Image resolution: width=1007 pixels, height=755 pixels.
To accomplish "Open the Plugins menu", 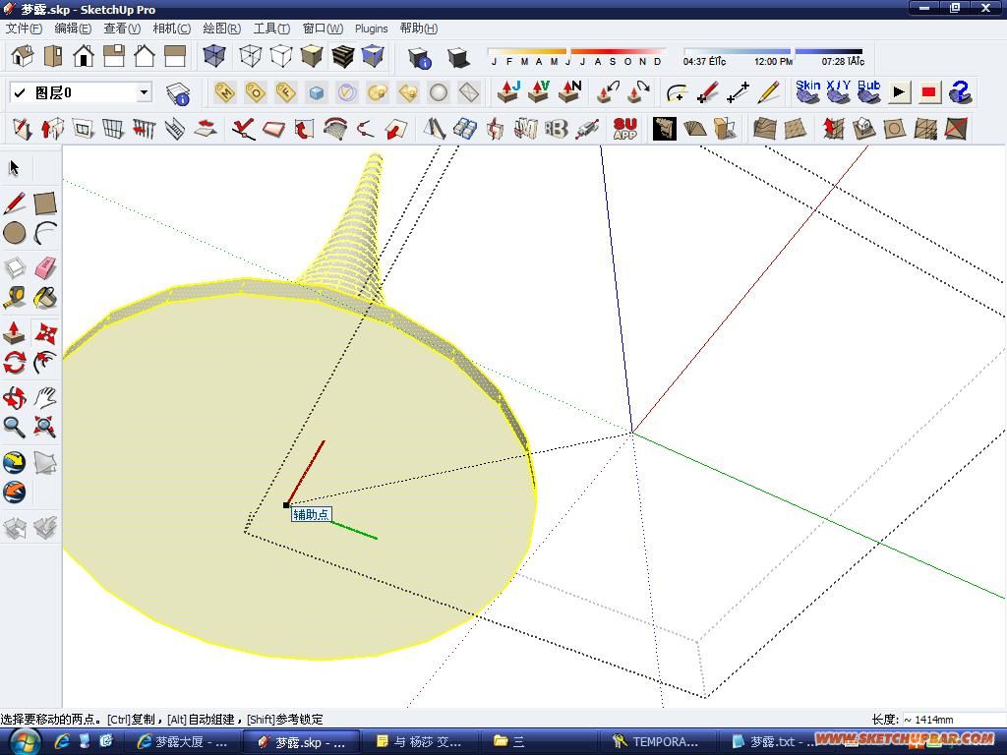I will coord(371,29).
